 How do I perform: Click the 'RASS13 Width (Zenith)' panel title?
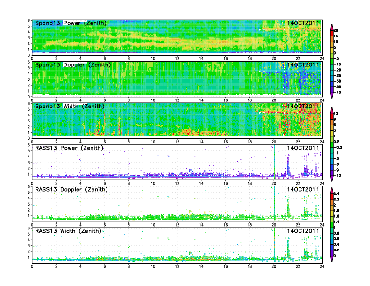pos(68,231)
